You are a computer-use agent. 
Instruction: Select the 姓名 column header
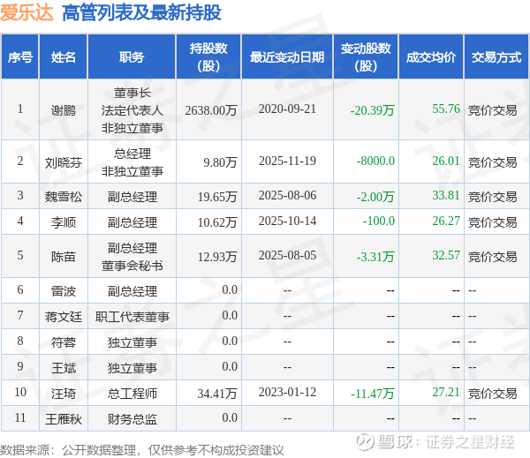tap(64, 56)
